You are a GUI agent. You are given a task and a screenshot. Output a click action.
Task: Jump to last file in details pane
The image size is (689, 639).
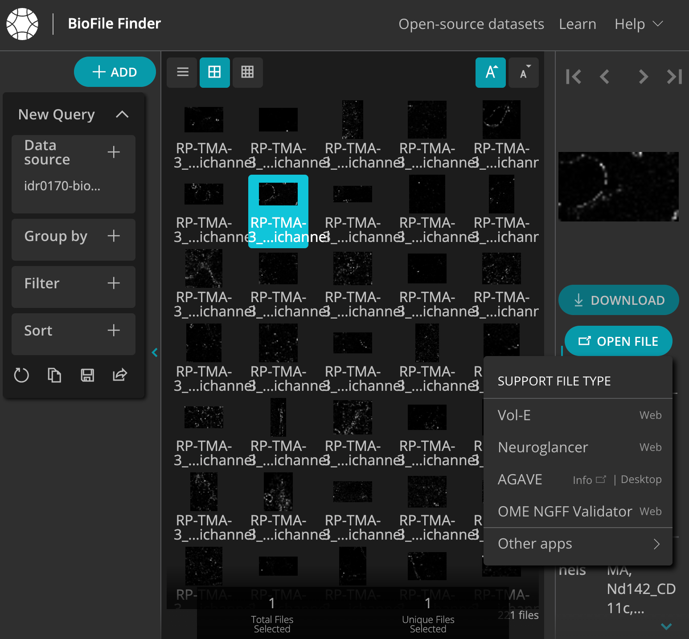pos(674,77)
